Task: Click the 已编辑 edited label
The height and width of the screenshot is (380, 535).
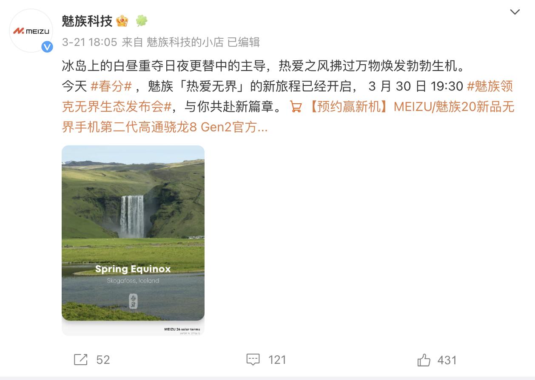Action: coord(244,42)
